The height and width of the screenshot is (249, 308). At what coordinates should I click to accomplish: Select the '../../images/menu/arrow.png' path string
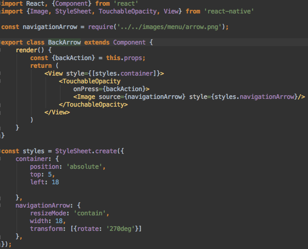pos(170,27)
